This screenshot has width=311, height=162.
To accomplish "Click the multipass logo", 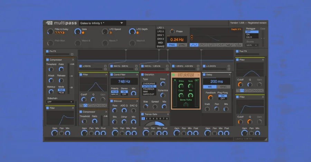I will coord(61,23).
